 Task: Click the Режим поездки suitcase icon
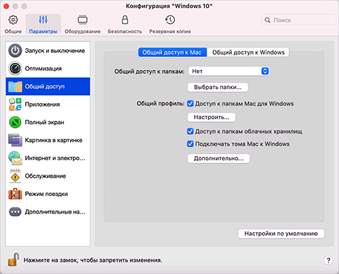point(15,194)
